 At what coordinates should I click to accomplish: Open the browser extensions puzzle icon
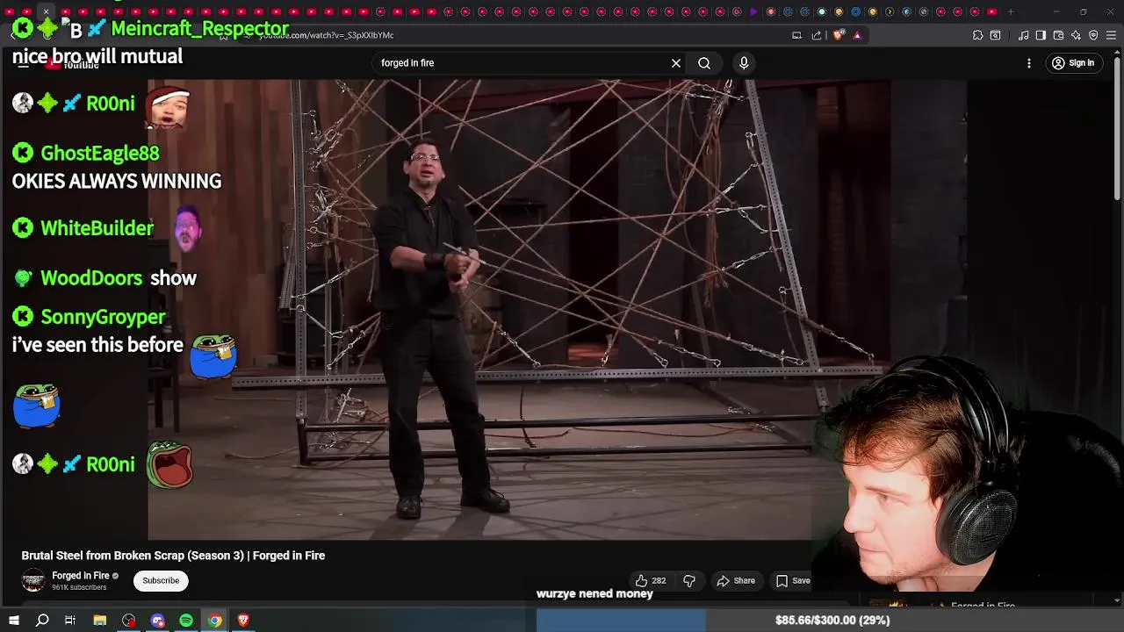(x=977, y=35)
